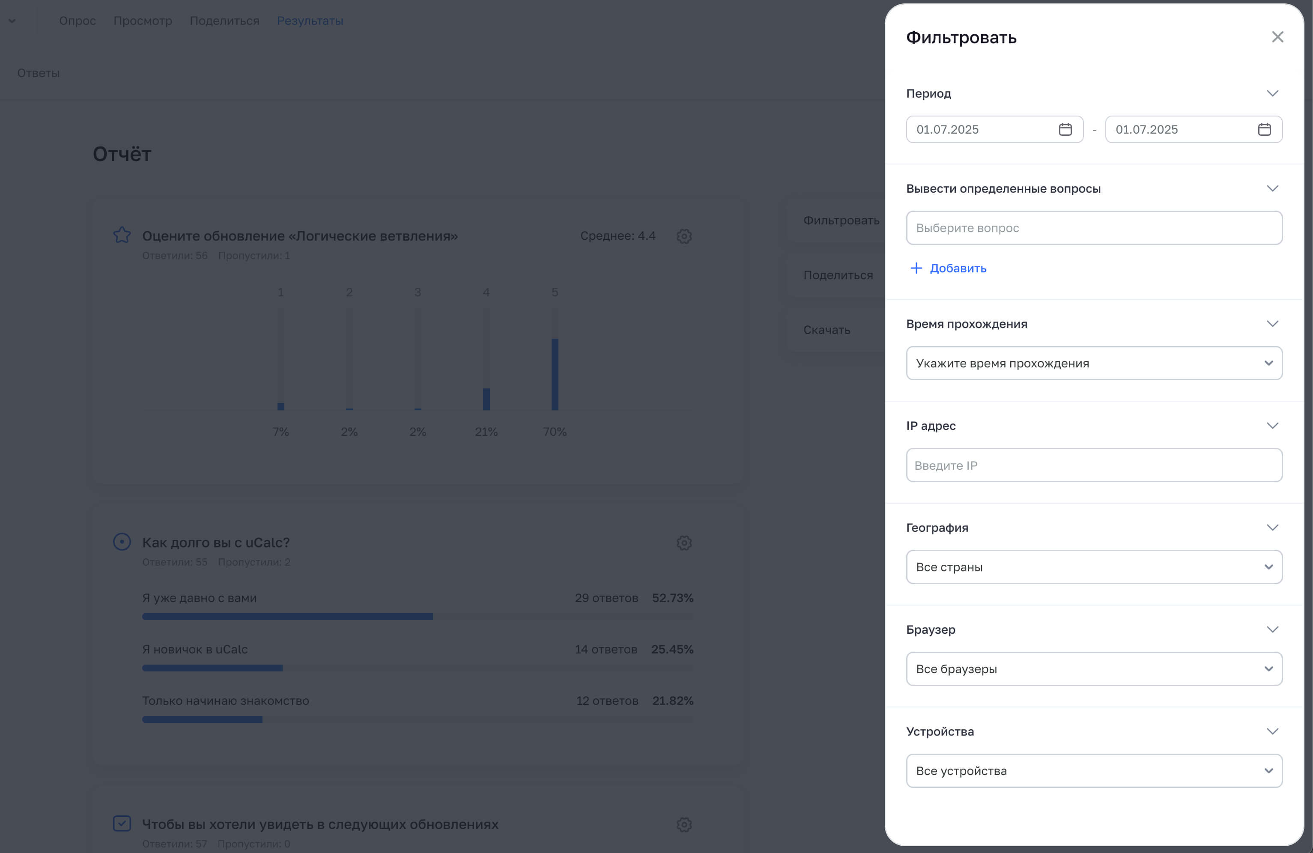1313x853 pixels.
Task: Collapse the Устройства section
Action: tap(1272, 732)
